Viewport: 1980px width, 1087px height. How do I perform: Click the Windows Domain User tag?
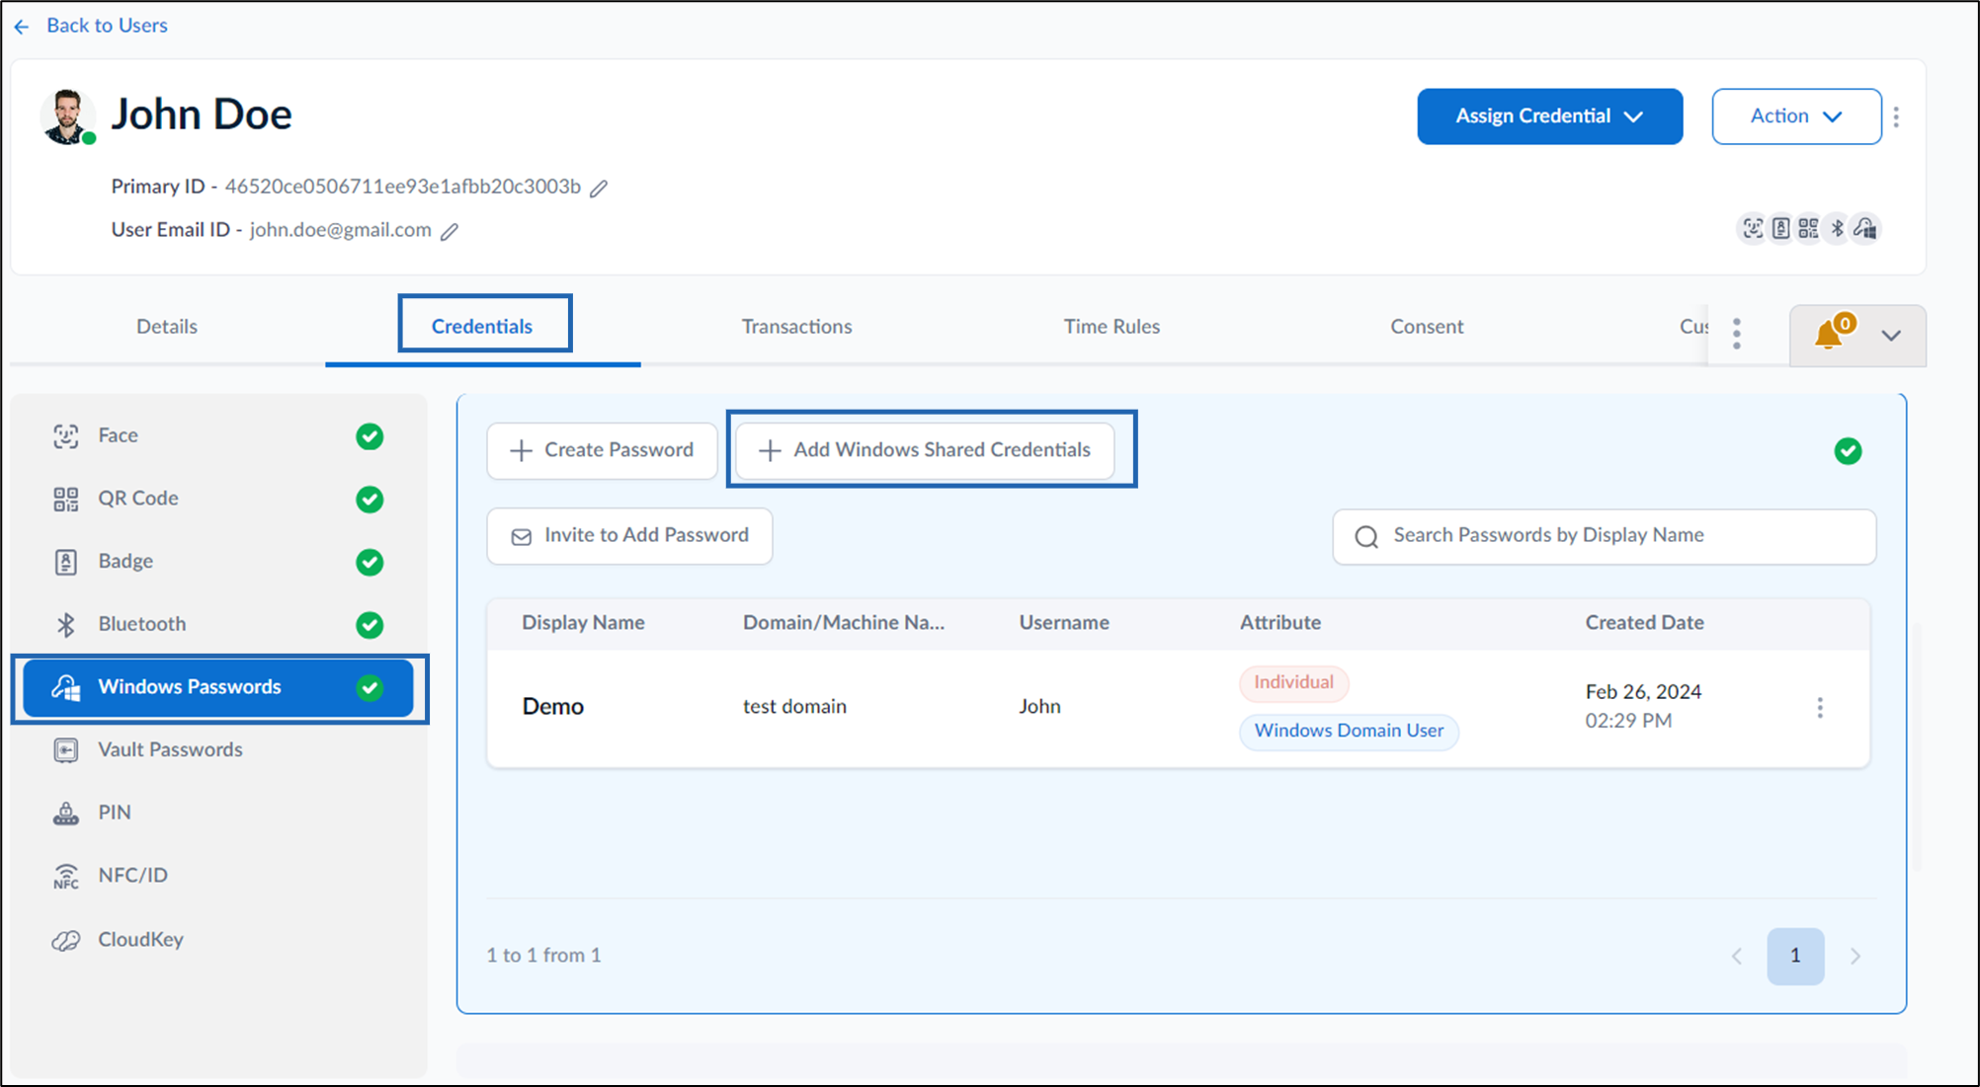(x=1349, y=732)
